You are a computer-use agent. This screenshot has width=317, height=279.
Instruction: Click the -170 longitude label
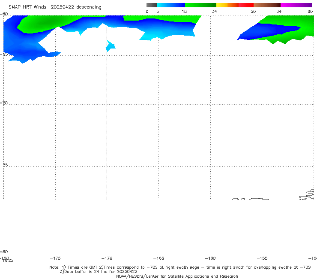click(107, 258)
